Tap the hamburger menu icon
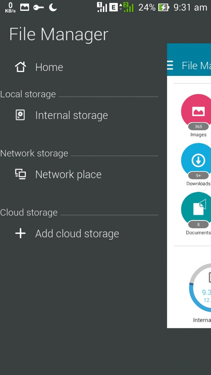This screenshot has width=211, height=375. click(170, 65)
